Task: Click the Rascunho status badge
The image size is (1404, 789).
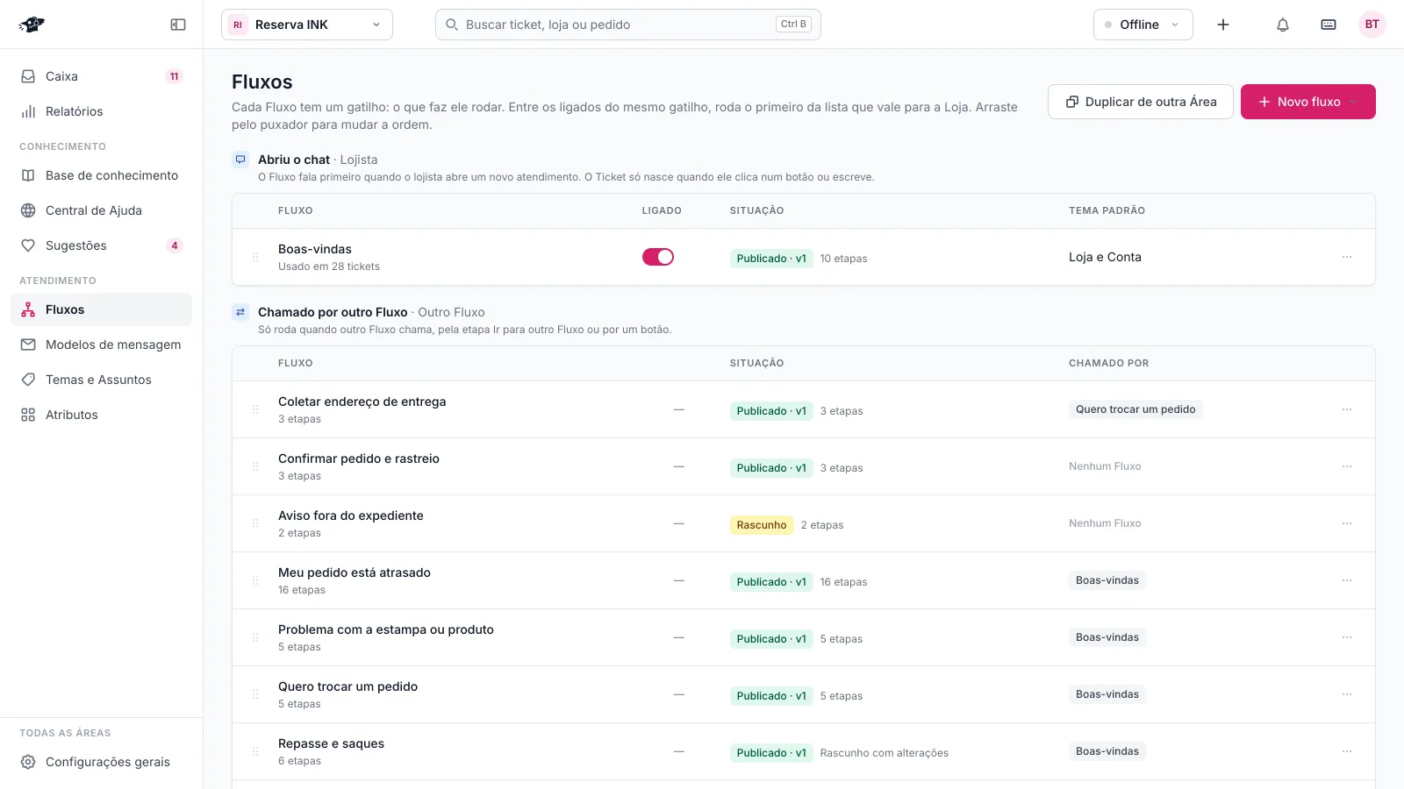Action: point(762,525)
